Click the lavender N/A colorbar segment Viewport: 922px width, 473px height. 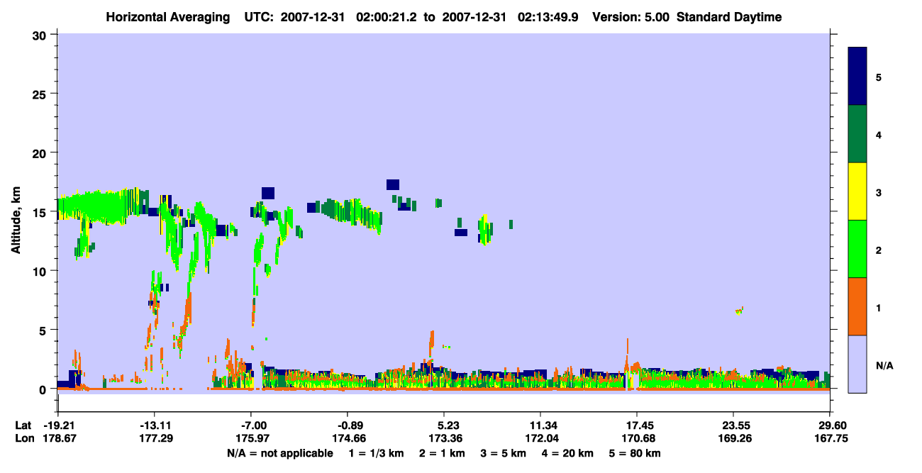857,364
